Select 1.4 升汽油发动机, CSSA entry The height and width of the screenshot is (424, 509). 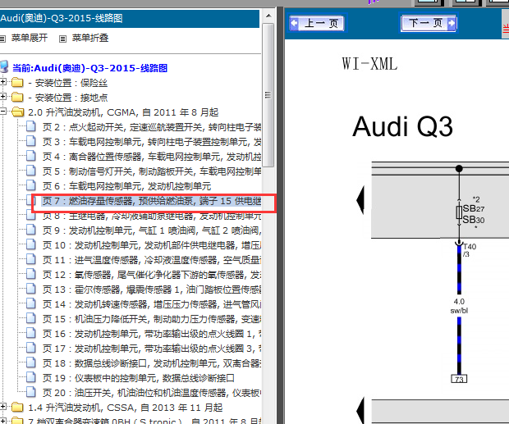(126, 408)
